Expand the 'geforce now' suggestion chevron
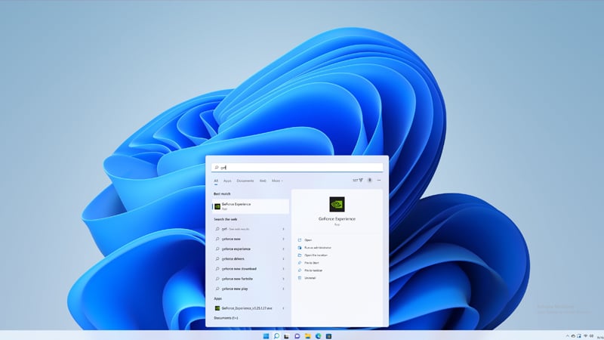 pos(283,239)
